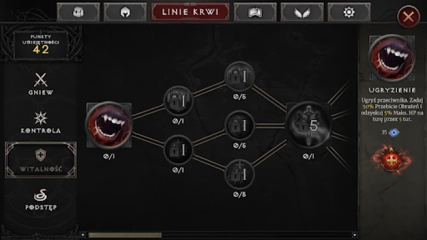Open the Kontrola category
The height and width of the screenshot is (240, 427).
pyautogui.click(x=41, y=122)
